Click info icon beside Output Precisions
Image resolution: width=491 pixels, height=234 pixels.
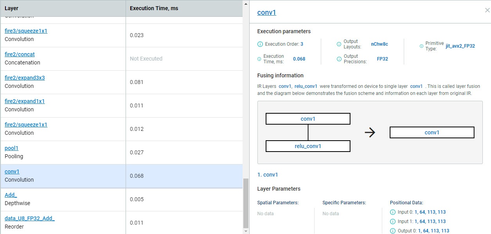tap(339, 59)
